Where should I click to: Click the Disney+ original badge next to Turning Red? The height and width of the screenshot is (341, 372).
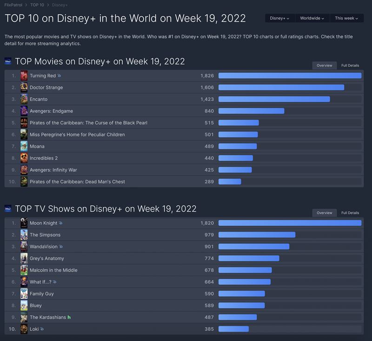(59, 76)
